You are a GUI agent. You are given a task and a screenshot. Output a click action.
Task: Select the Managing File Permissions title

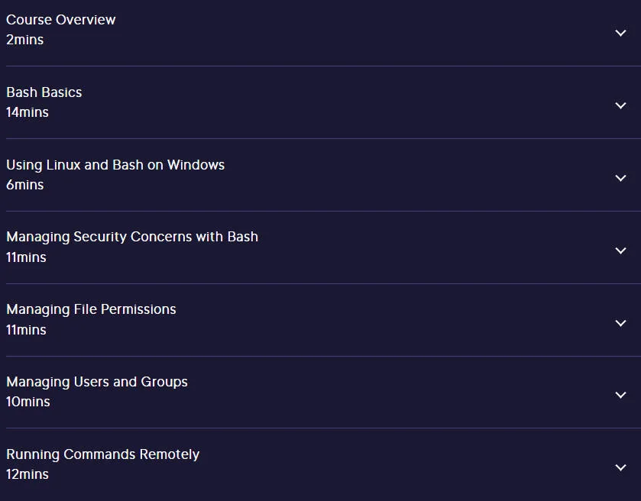[91, 310]
